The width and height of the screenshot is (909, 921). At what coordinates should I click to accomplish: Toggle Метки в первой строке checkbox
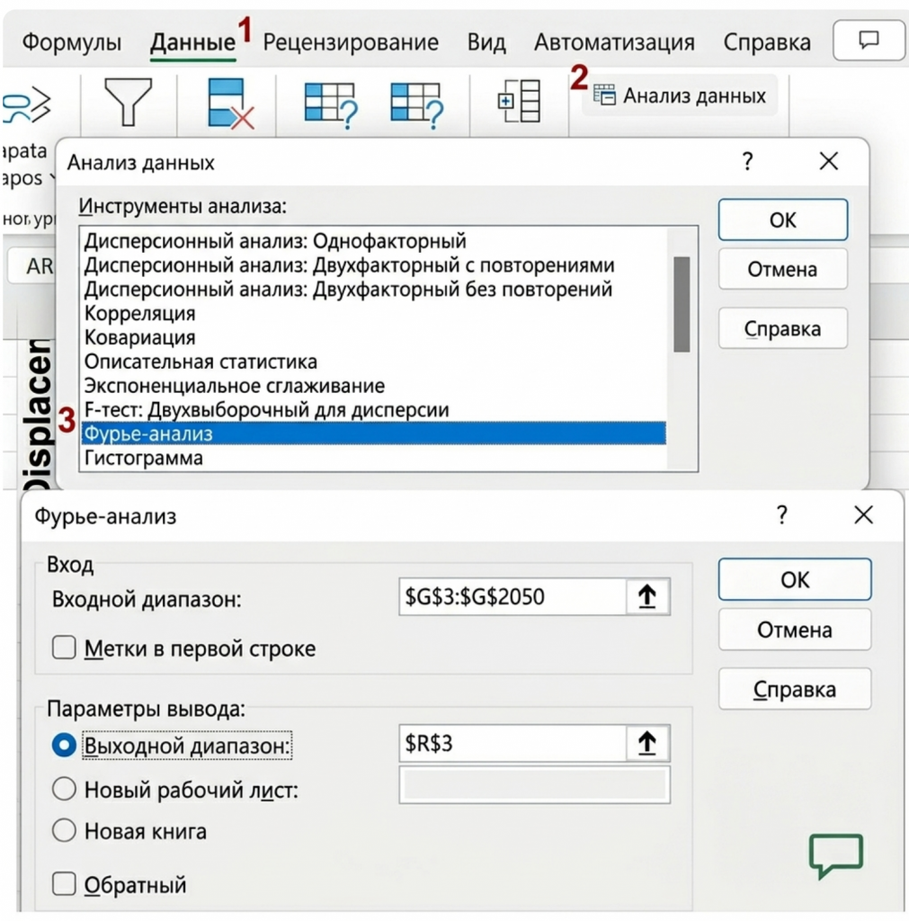[64, 648]
